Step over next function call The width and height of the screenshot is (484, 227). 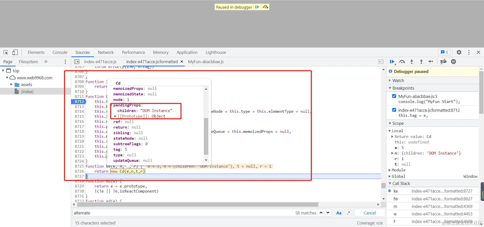pos(402,62)
